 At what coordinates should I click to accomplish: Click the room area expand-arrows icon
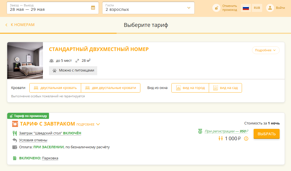[77, 61]
